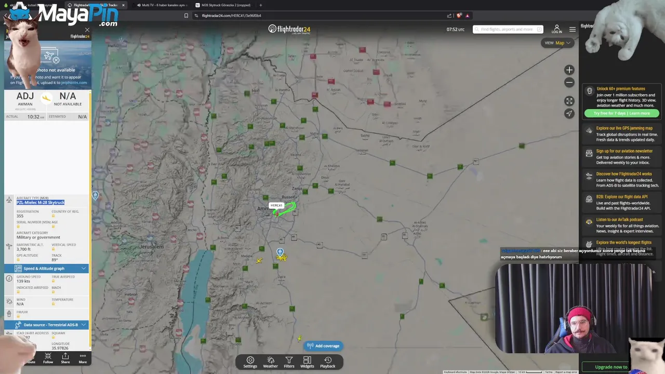665x374 pixels.
Task: Click the ground speed gauge icon
Action: tap(9, 278)
